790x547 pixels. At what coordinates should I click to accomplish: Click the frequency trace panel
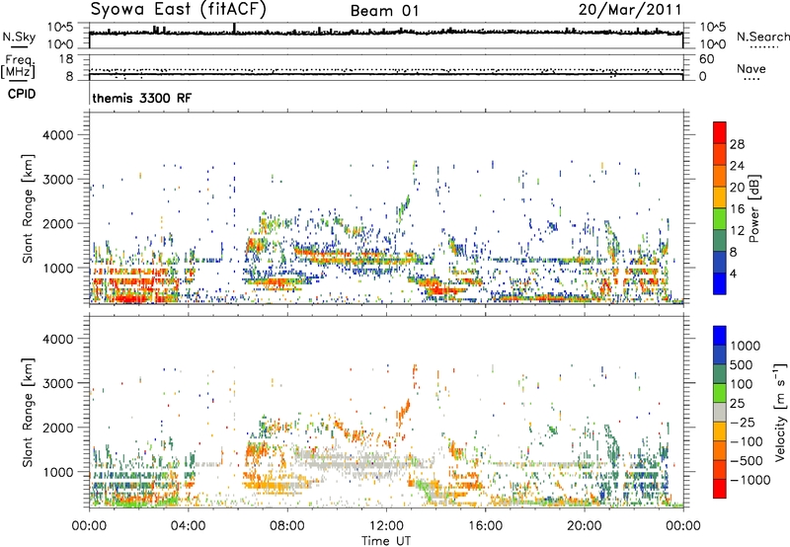click(x=386, y=67)
